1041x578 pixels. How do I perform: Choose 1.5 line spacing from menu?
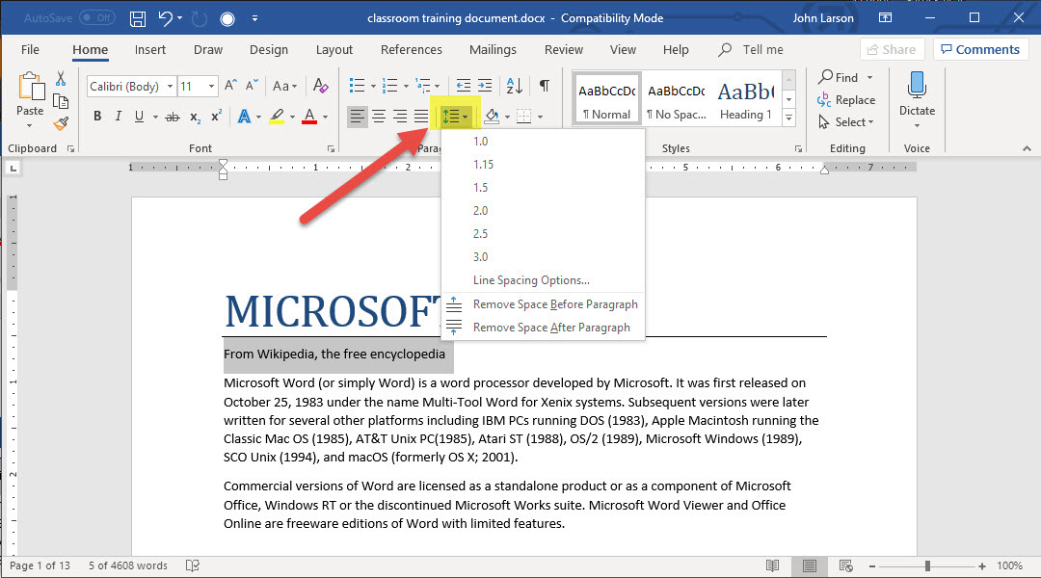click(x=480, y=188)
